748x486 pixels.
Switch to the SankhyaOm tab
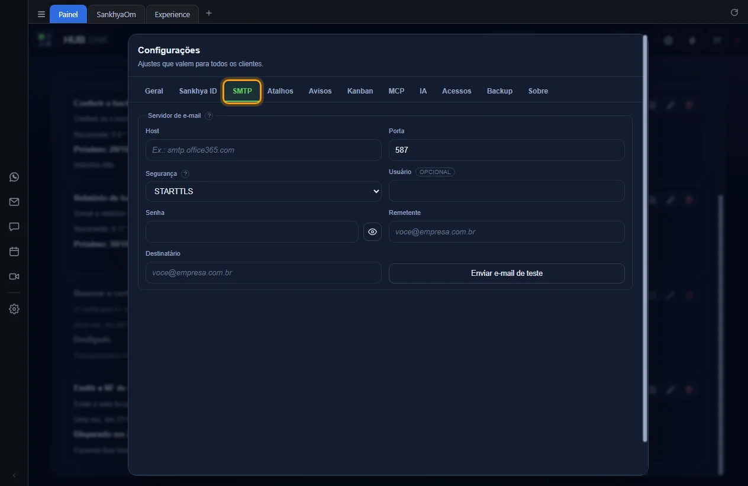(116, 14)
